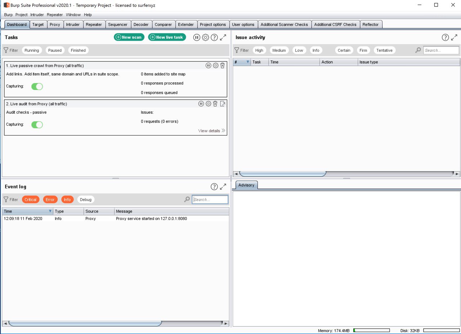Create a New live task
The image size is (461, 334).
167,37
